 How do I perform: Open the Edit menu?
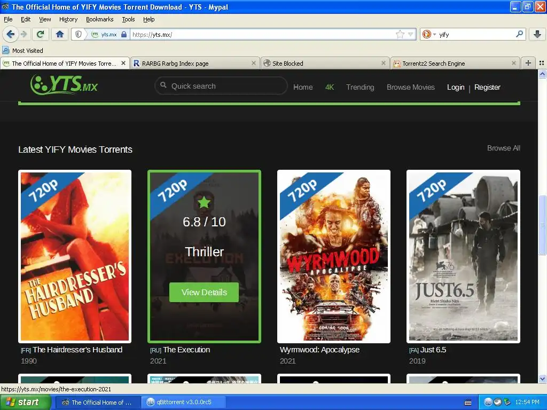point(26,19)
